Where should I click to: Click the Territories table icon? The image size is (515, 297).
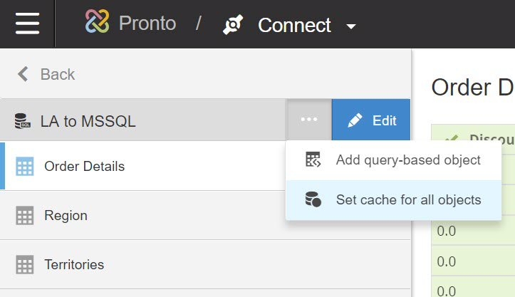(24, 265)
